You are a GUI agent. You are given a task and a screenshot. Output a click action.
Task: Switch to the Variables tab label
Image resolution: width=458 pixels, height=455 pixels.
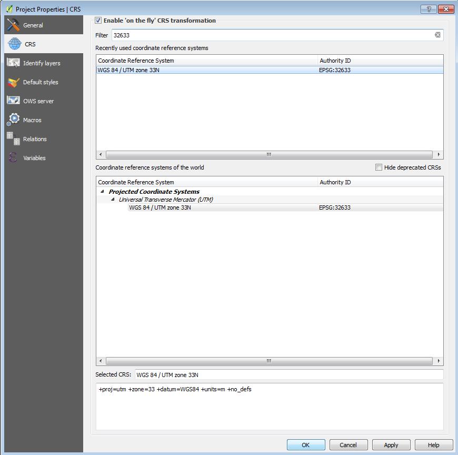click(34, 158)
